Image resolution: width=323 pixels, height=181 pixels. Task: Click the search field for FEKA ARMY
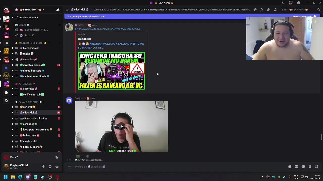pos(300,10)
